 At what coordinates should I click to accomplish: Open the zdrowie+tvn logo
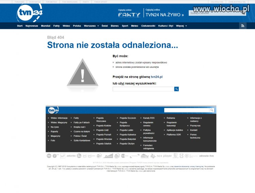pyautogui.click(x=206, y=156)
